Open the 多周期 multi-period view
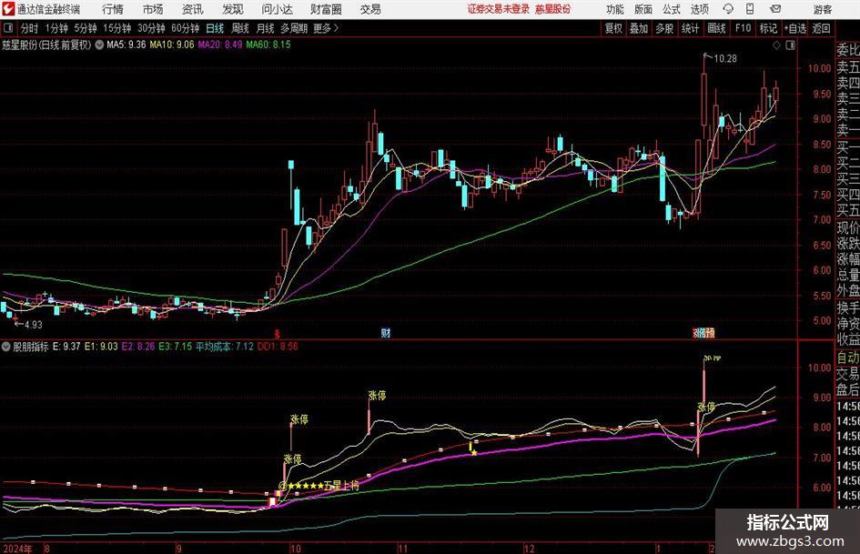 click(x=294, y=28)
